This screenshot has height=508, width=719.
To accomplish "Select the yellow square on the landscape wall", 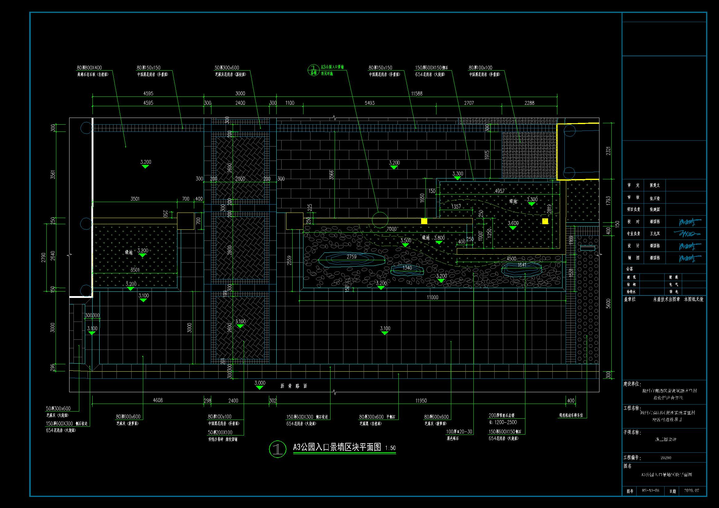I will pyautogui.click(x=424, y=221).
